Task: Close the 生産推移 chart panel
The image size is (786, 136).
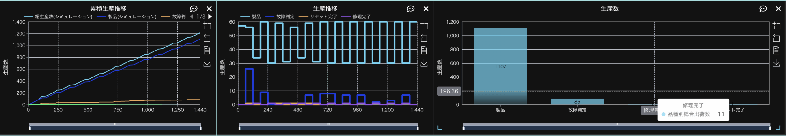Action: (x=426, y=9)
